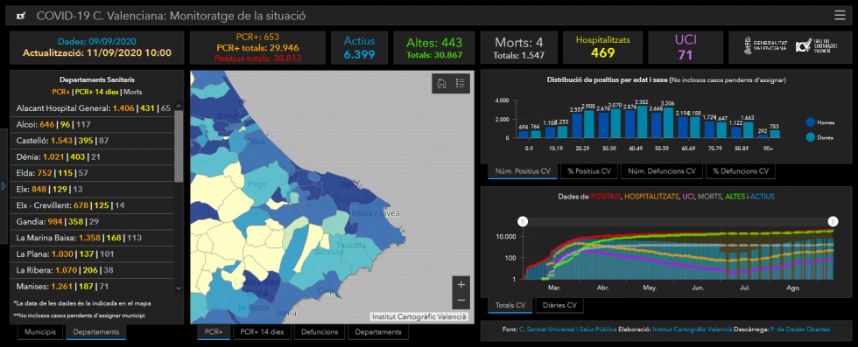Switch to the Diàries CV tab
The height and width of the screenshot is (347, 858).
pyautogui.click(x=559, y=305)
